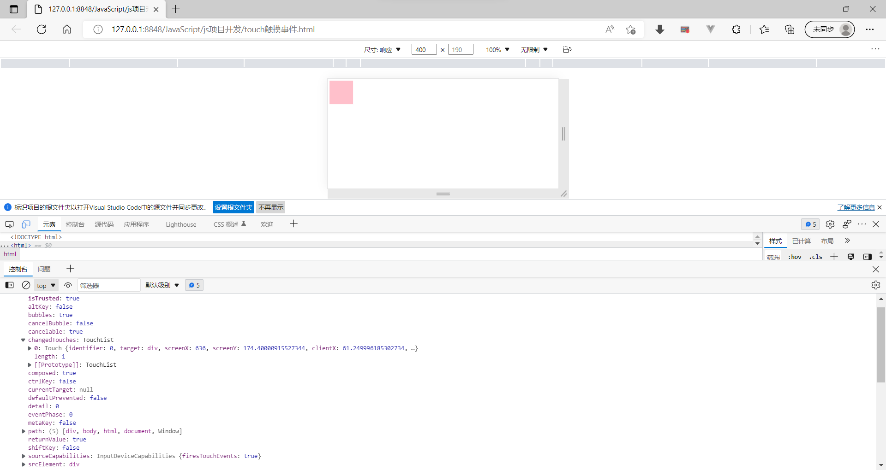The width and height of the screenshot is (886, 470).
Task: Create a live expression with the eye icon
Action: point(68,285)
